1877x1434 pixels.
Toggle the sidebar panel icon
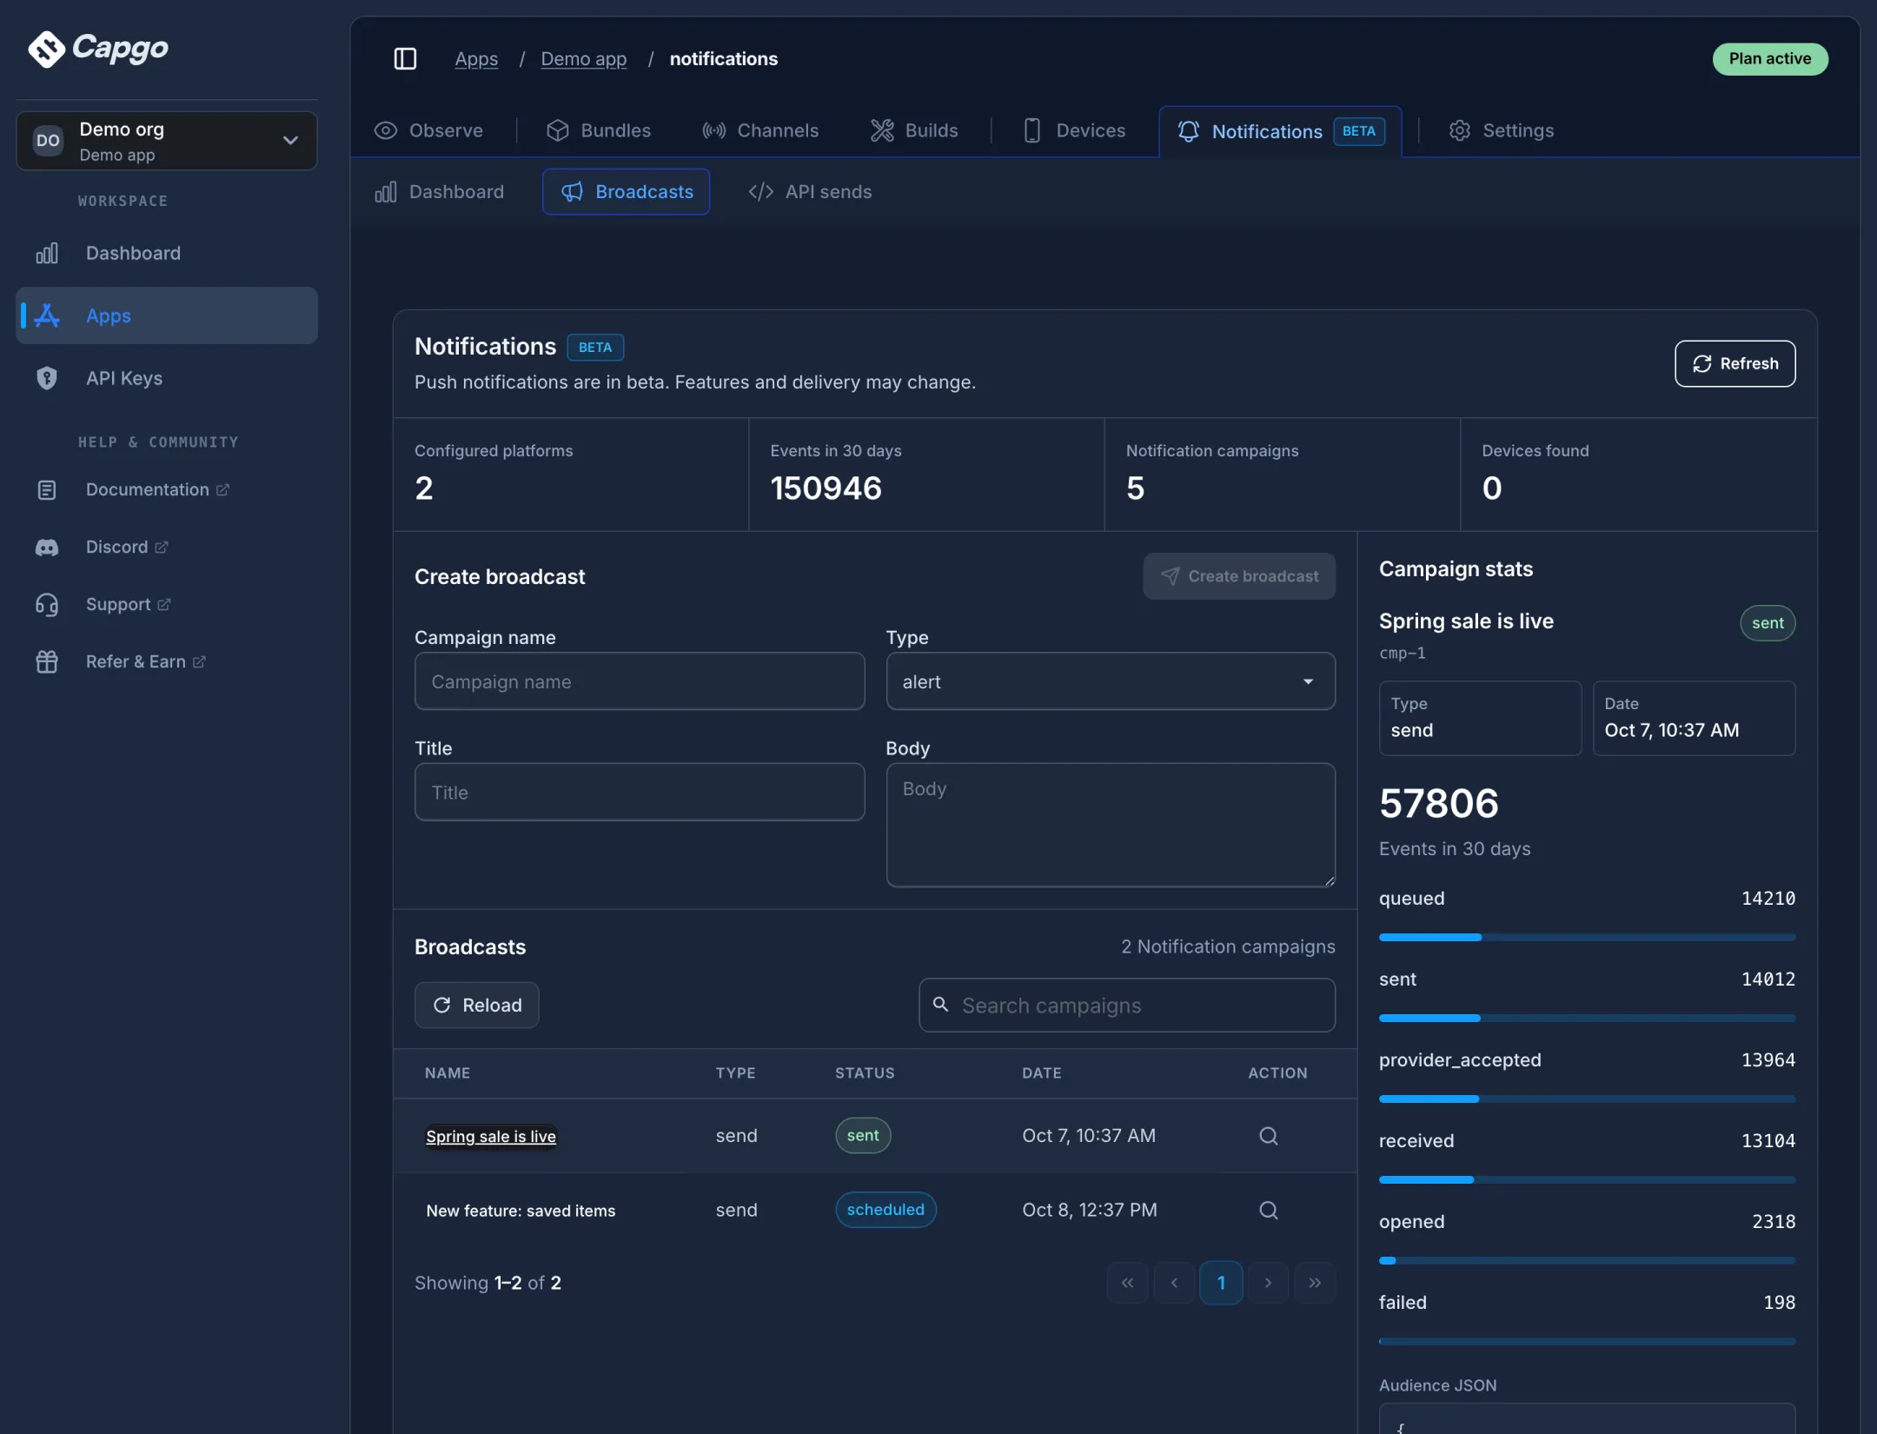[x=405, y=58]
